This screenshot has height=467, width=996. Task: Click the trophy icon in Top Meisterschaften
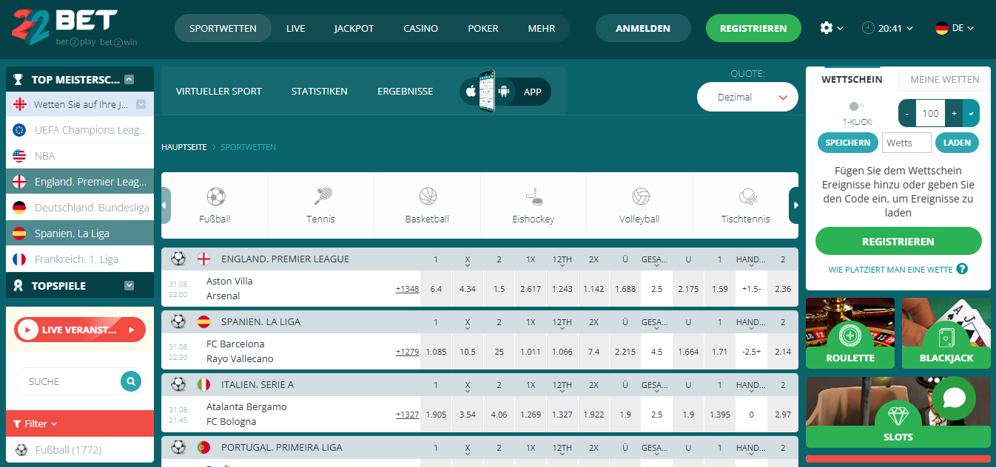18,79
